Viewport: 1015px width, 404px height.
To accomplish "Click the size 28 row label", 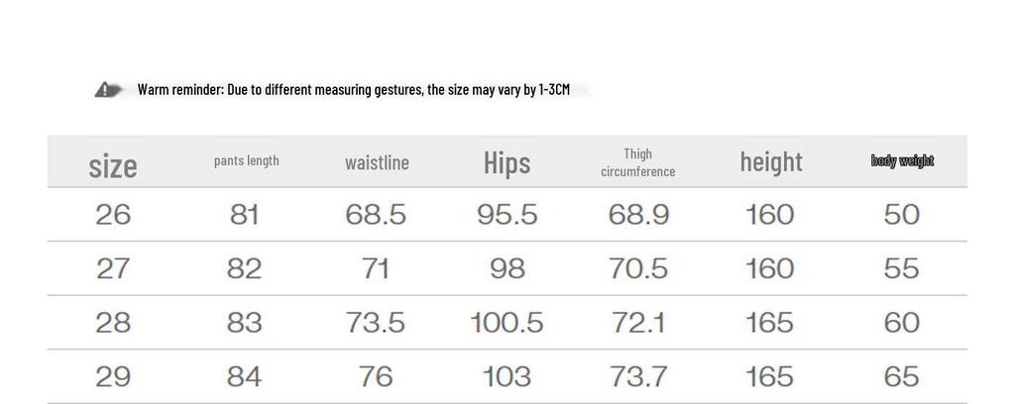I will point(113,323).
